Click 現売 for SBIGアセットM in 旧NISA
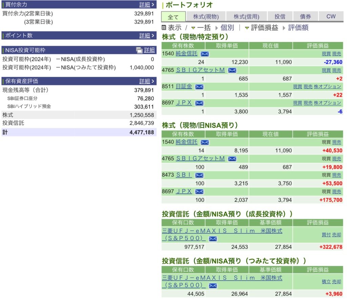This screenshot has width=347, height=299. pos(336,159)
